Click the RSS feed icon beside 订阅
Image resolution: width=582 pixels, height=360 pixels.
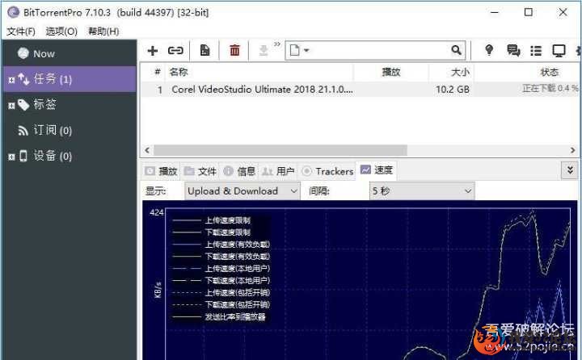(23, 131)
